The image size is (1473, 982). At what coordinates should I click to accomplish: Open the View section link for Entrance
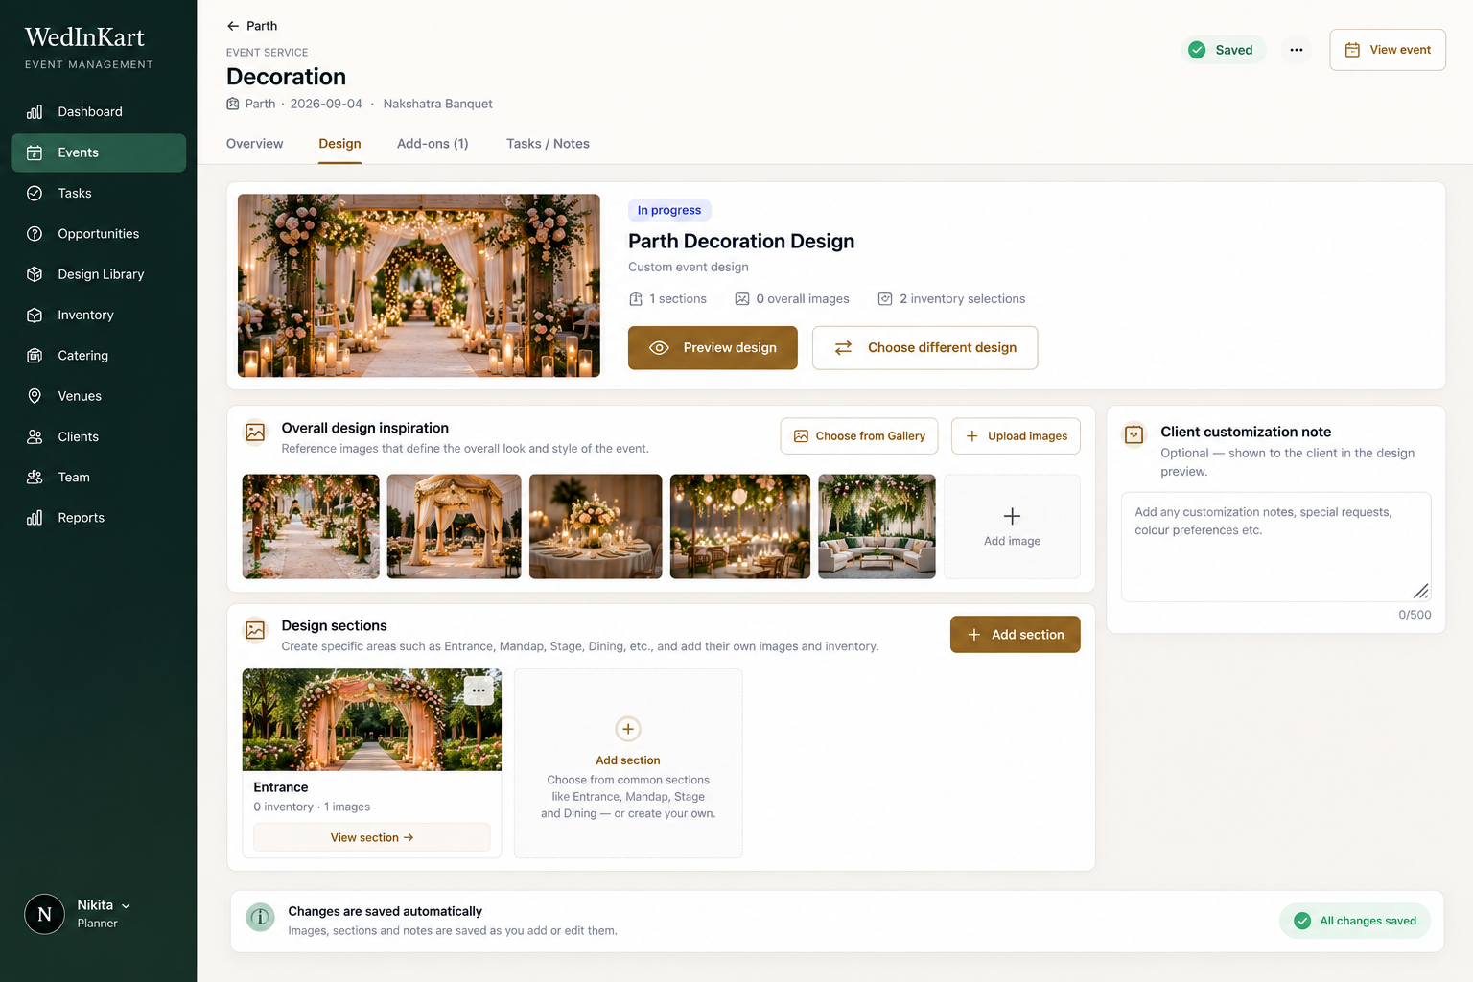tap(372, 837)
